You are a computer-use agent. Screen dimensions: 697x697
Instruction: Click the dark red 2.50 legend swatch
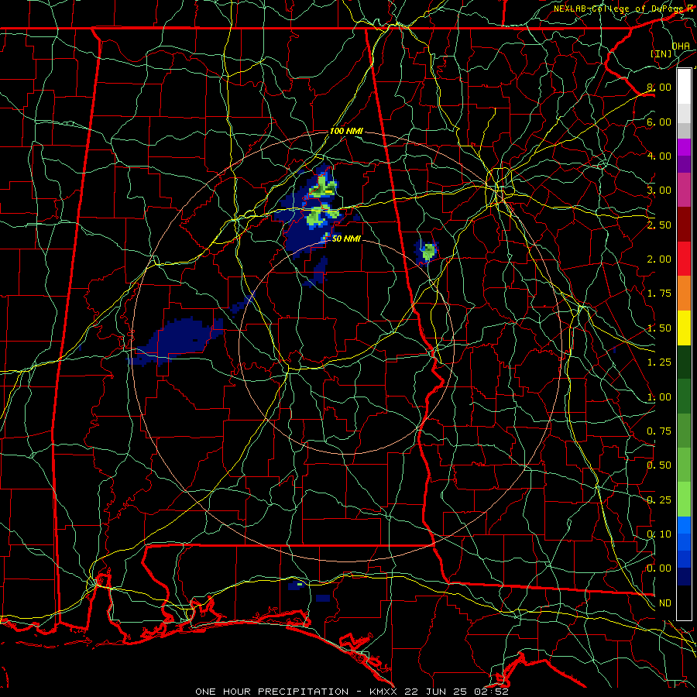[x=684, y=225]
